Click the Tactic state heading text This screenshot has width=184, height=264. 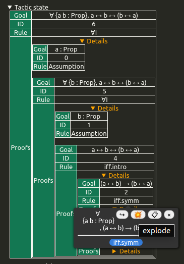coord(31,7)
